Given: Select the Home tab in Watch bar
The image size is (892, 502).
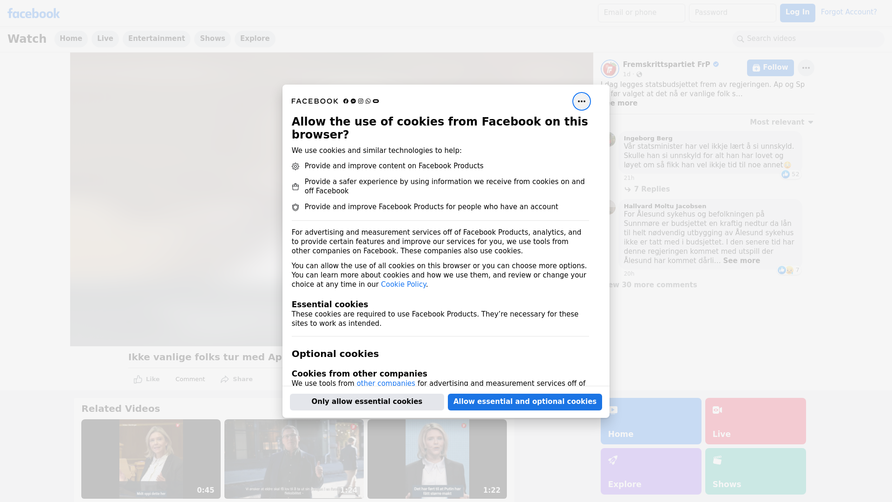Looking at the screenshot, I should pos(71,39).
